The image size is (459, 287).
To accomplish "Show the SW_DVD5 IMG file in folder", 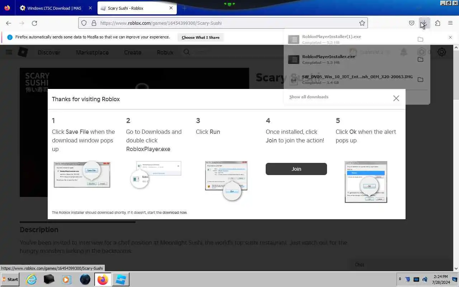I will [421, 79].
